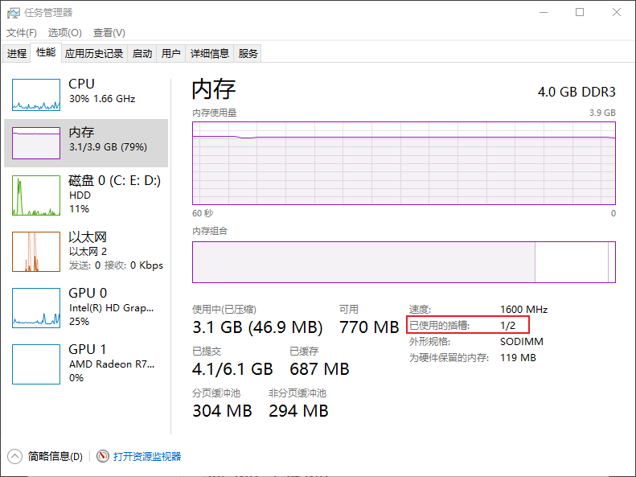Click the resource monitor gauge icon

[103, 456]
